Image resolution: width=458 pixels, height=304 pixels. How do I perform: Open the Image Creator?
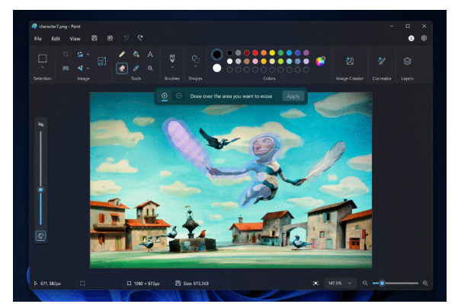[349, 61]
